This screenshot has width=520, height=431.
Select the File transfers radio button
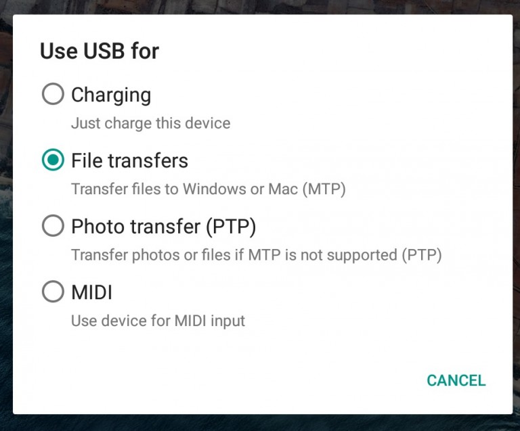53,160
